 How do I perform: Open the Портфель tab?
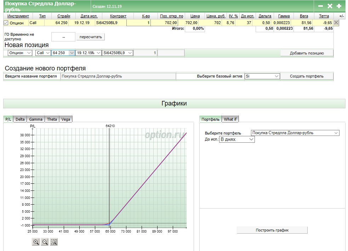tap(210, 119)
